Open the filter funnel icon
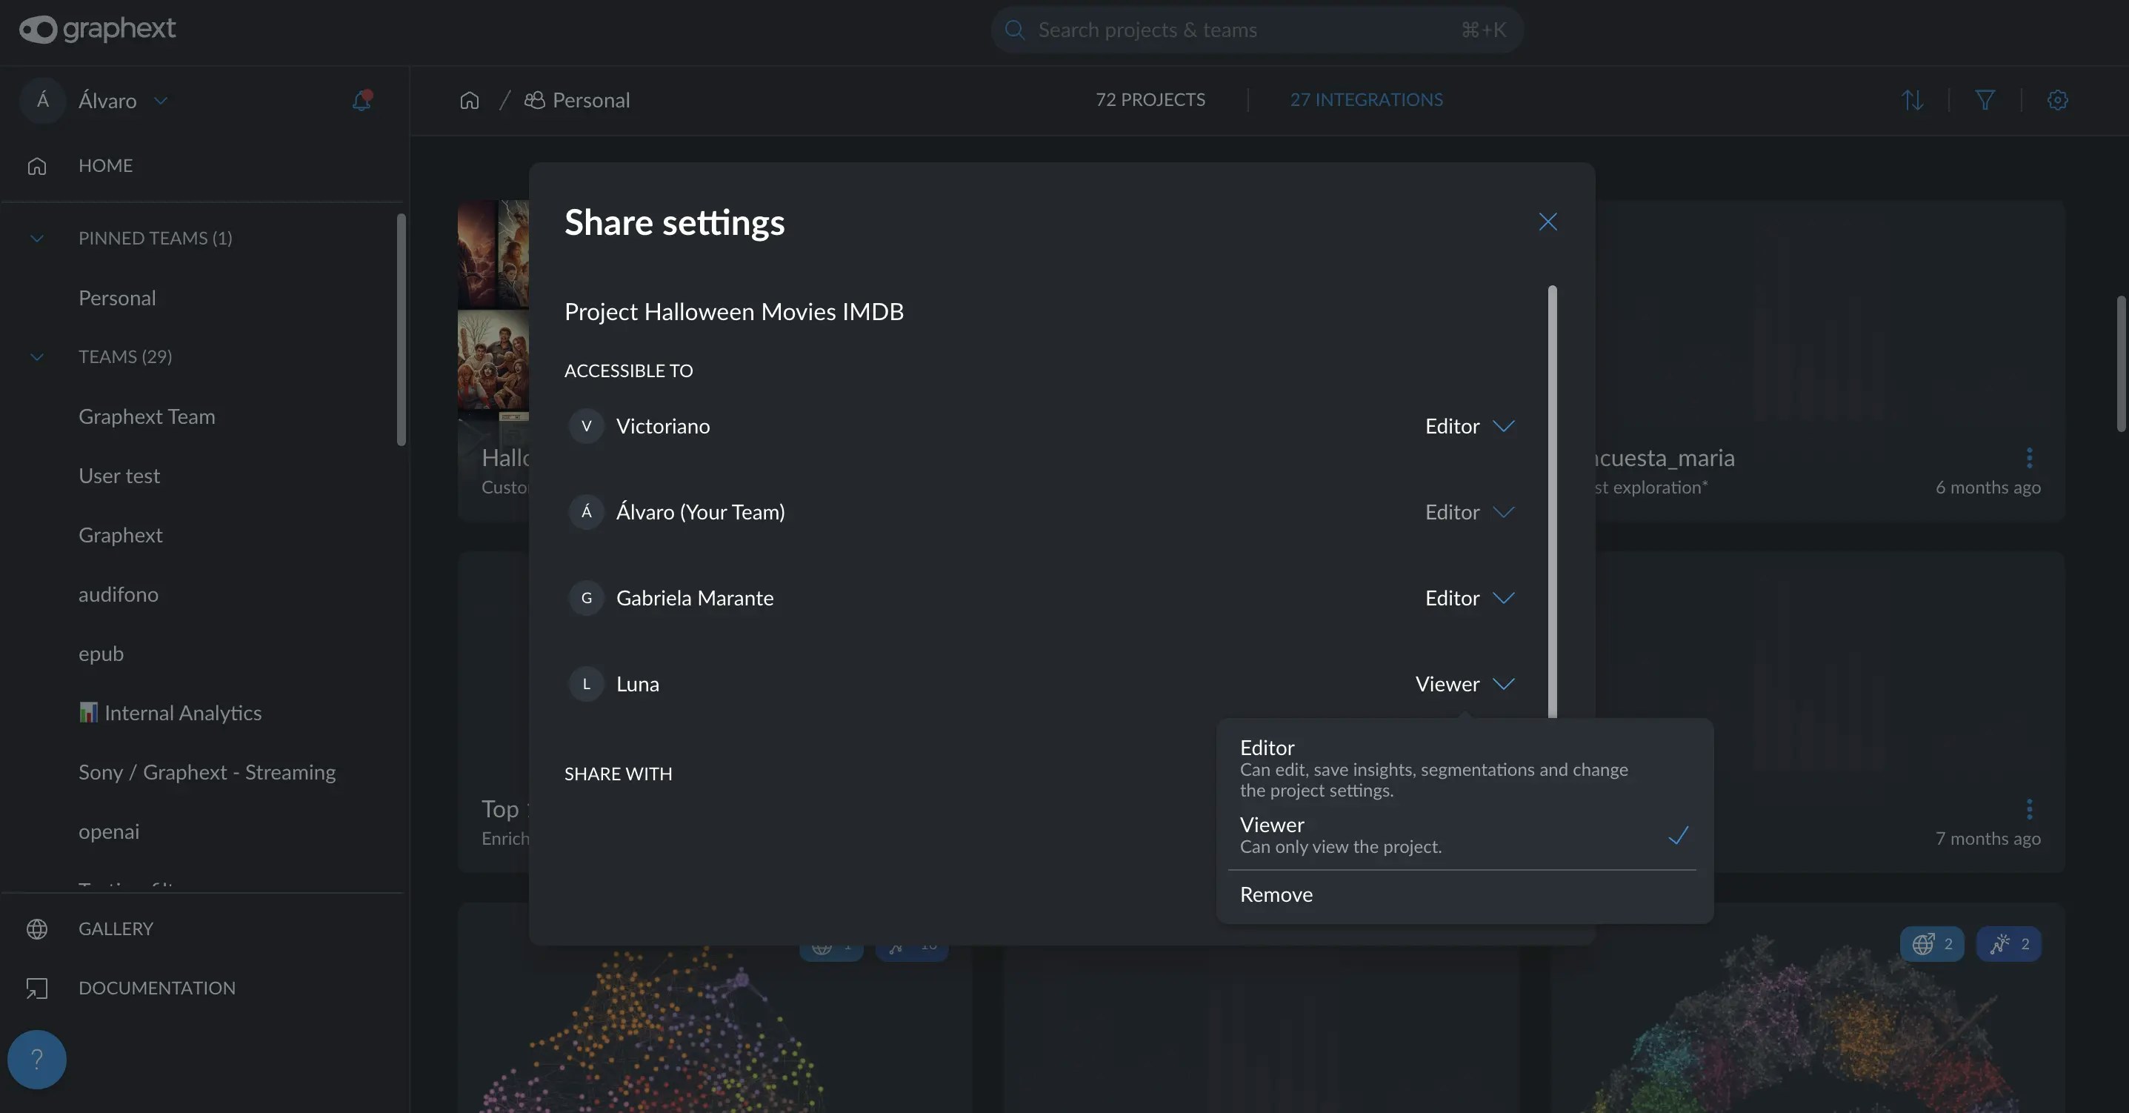Image resolution: width=2129 pixels, height=1113 pixels. point(1985,100)
